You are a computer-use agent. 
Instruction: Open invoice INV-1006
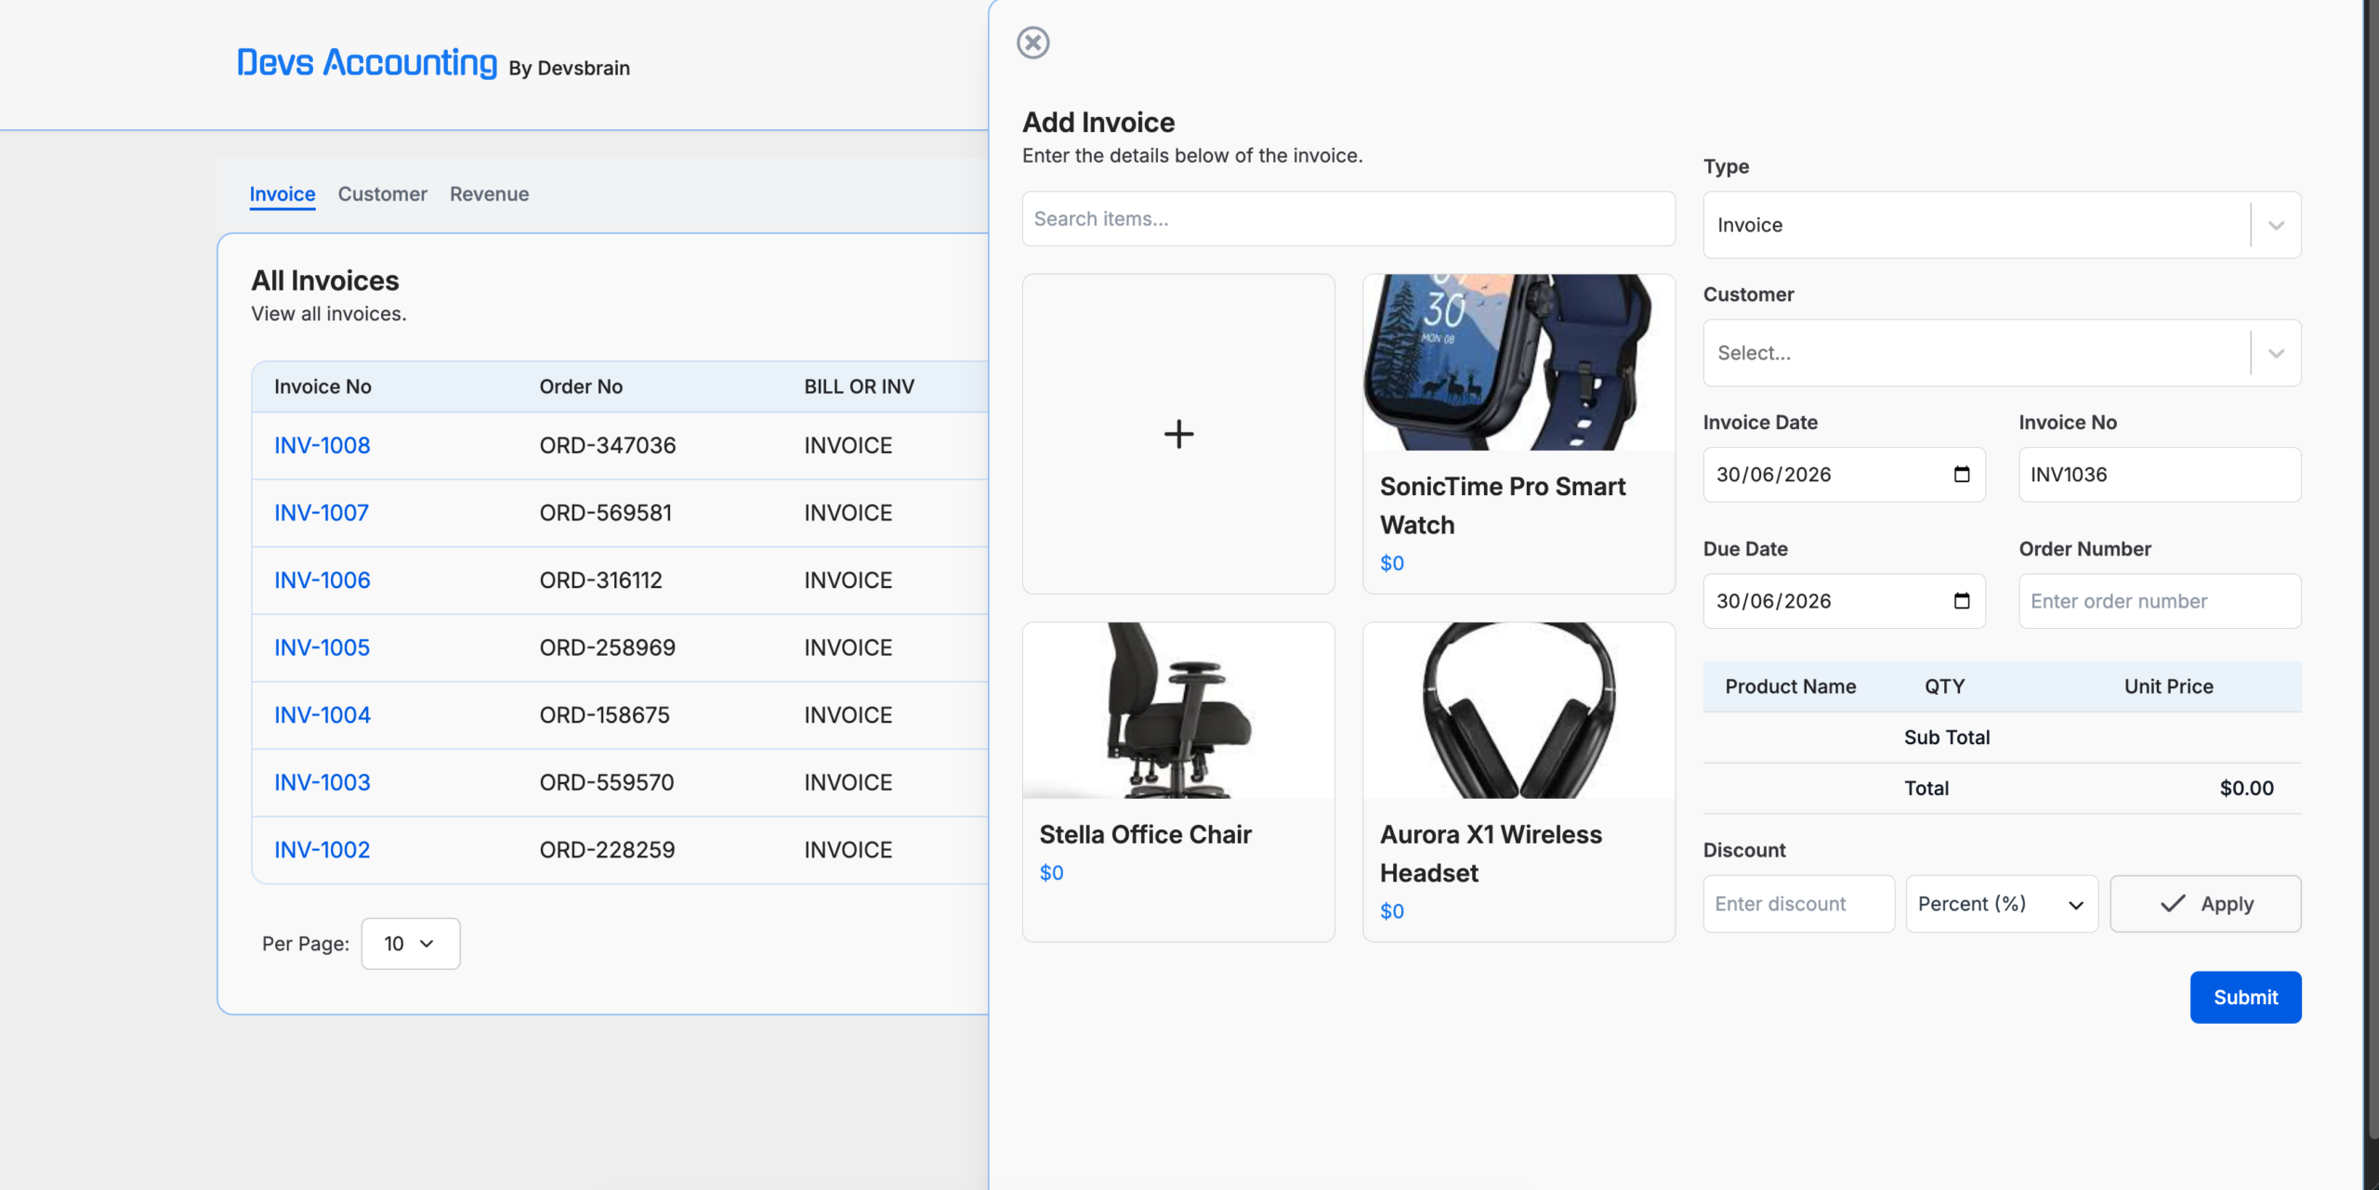[322, 581]
